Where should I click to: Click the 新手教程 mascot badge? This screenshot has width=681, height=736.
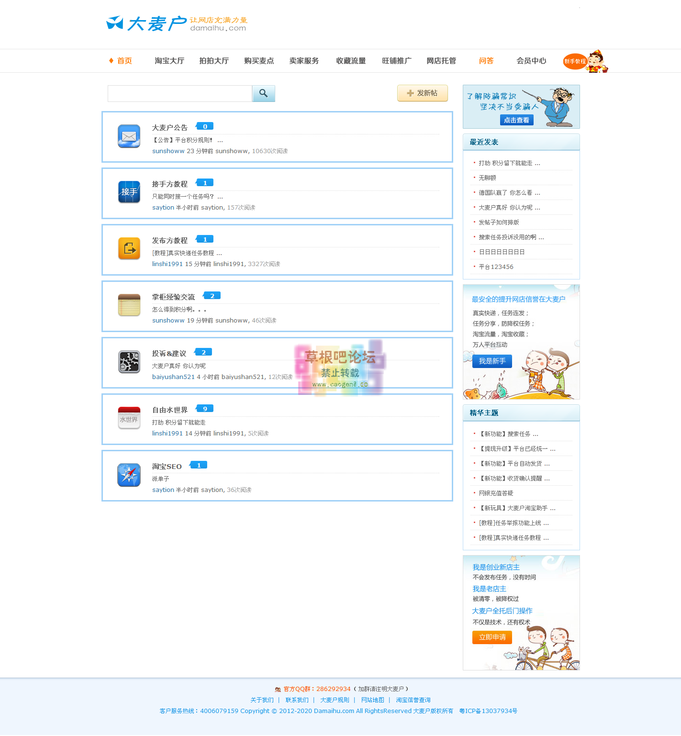pos(585,61)
